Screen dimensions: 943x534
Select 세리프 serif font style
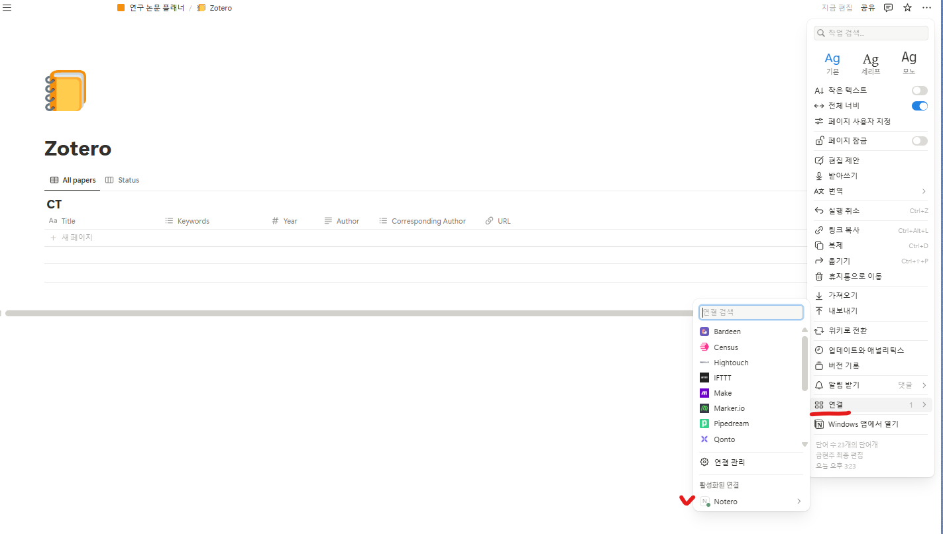[x=871, y=64]
